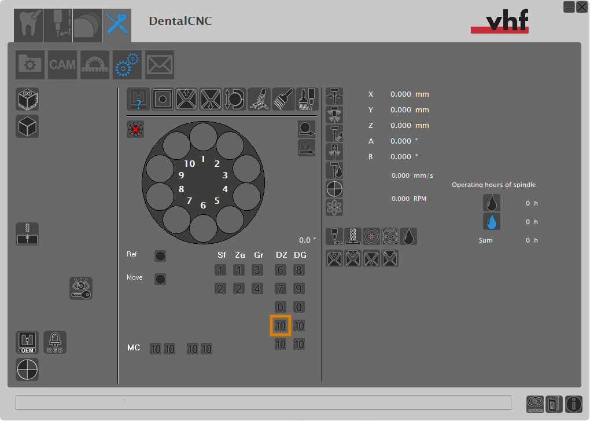Open the OEM machine button
The width and height of the screenshot is (590, 421).
[x=27, y=342]
